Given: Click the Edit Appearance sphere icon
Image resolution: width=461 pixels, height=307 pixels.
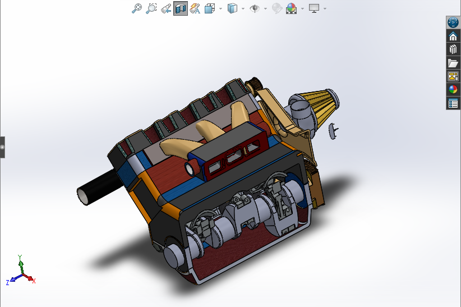Looking at the screenshot, I should click(x=277, y=8).
